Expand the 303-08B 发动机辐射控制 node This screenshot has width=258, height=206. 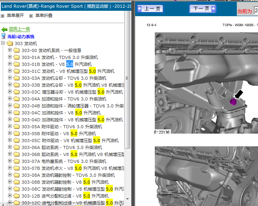pyautogui.click(x=10, y=181)
